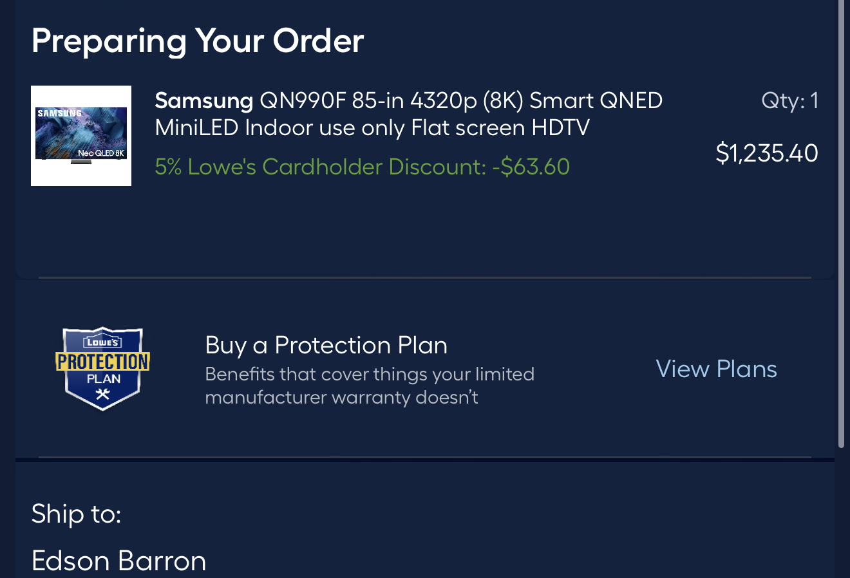
Task: Click the 5% Lowe's Cardholder Discount text
Action: (x=320, y=167)
